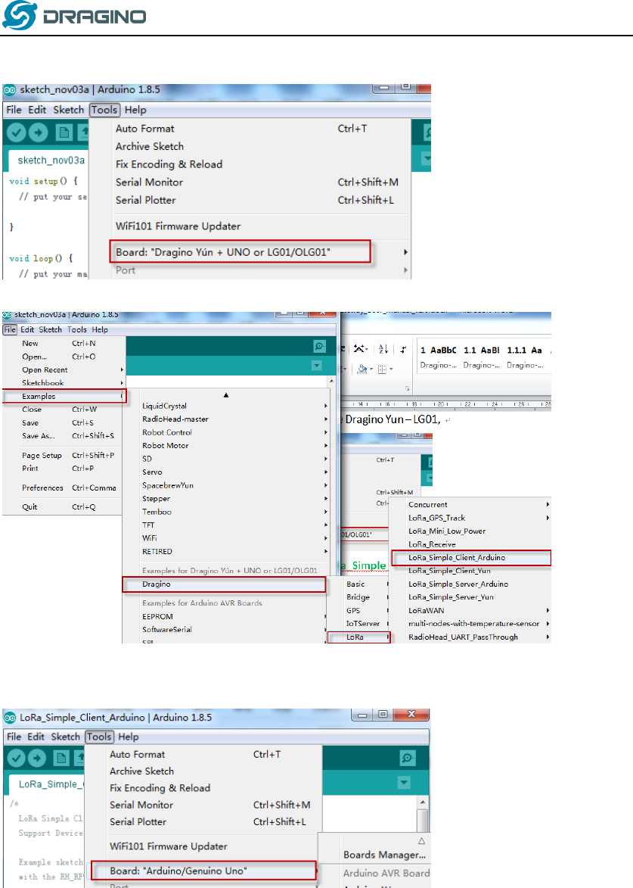Click Upload arrow in the LoRa_Simple_Client_Arduino window

pyautogui.click(x=37, y=758)
